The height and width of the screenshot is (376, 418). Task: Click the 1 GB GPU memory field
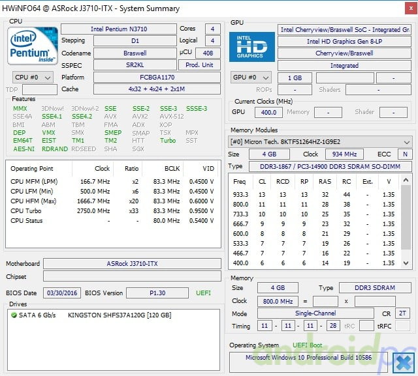(x=295, y=78)
